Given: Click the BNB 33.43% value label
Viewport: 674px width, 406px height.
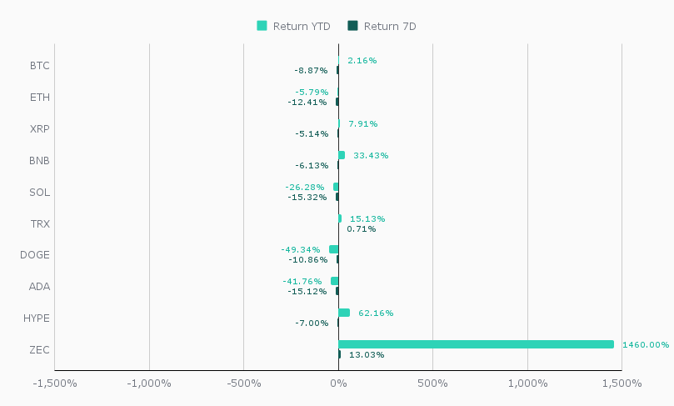Looking at the screenshot, I should (371, 155).
